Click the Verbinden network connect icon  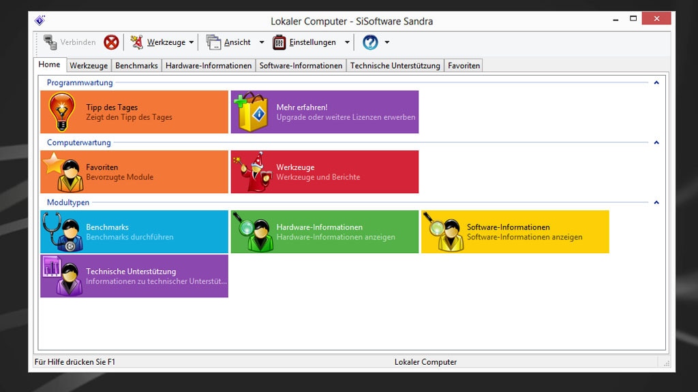[50, 42]
